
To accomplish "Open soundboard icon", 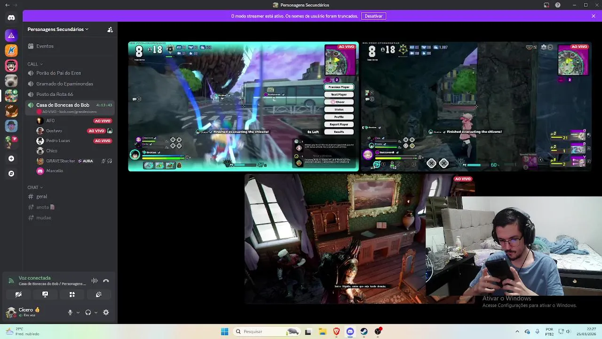I will pos(99,294).
